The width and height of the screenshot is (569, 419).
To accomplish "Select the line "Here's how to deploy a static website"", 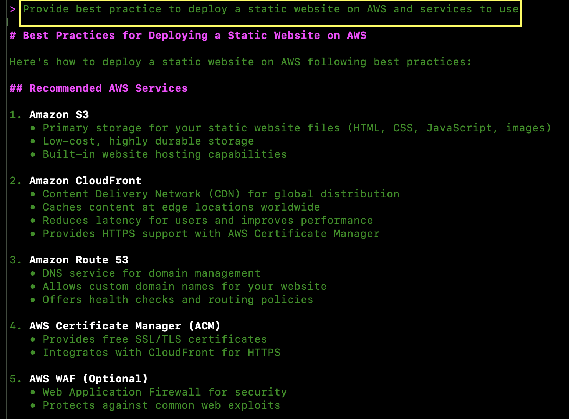I will (241, 62).
